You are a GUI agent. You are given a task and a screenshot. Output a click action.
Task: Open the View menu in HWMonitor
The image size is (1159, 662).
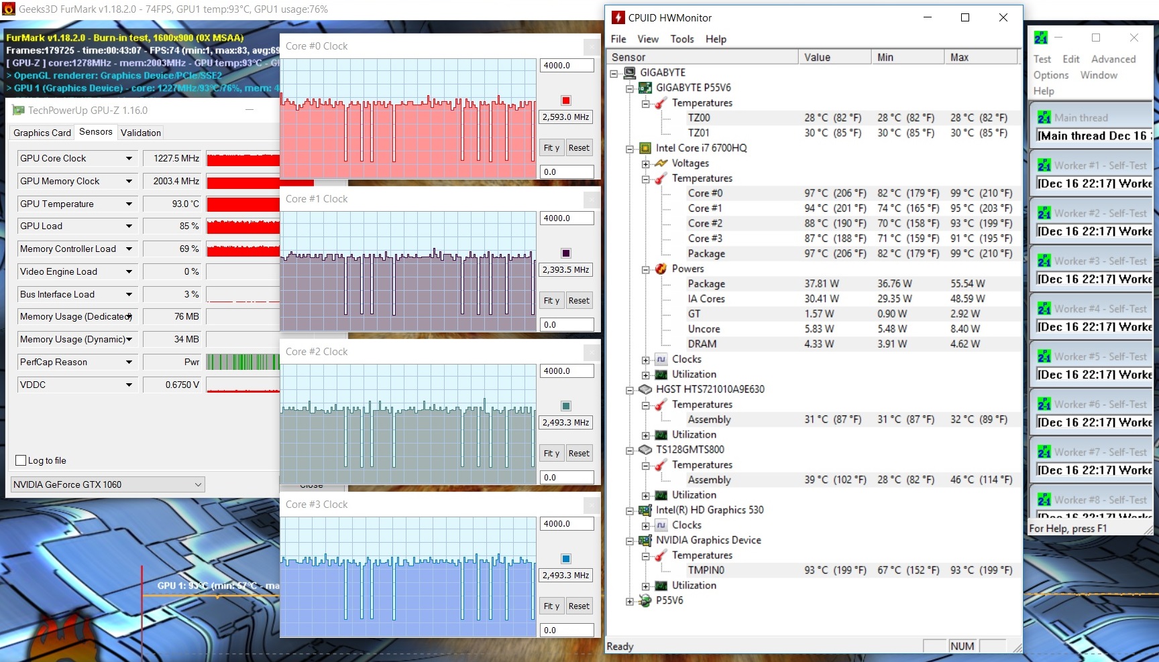point(648,39)
